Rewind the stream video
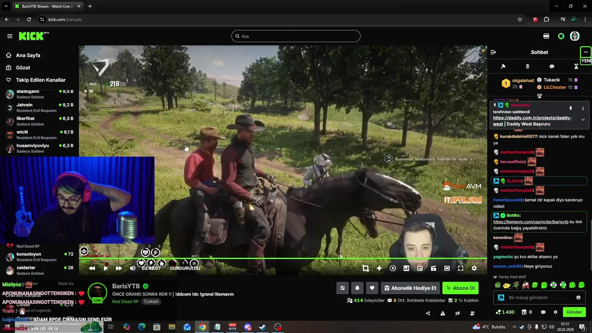The height and width of the screenshot is (333, 592). point(92,268)
